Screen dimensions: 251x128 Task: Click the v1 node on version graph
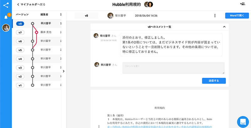(33, 85)
